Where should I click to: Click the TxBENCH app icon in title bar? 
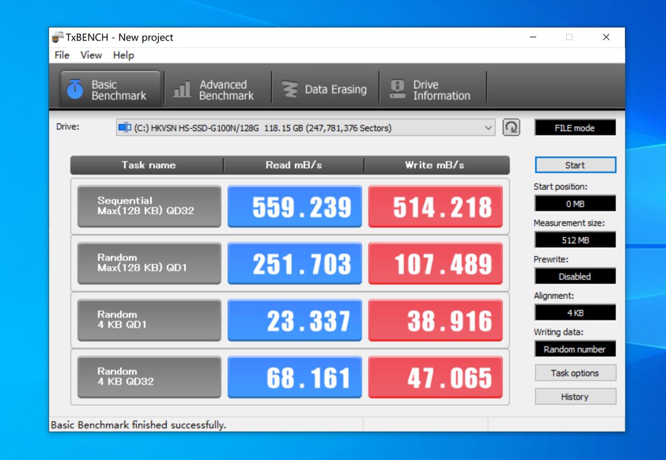coord(58,37)
